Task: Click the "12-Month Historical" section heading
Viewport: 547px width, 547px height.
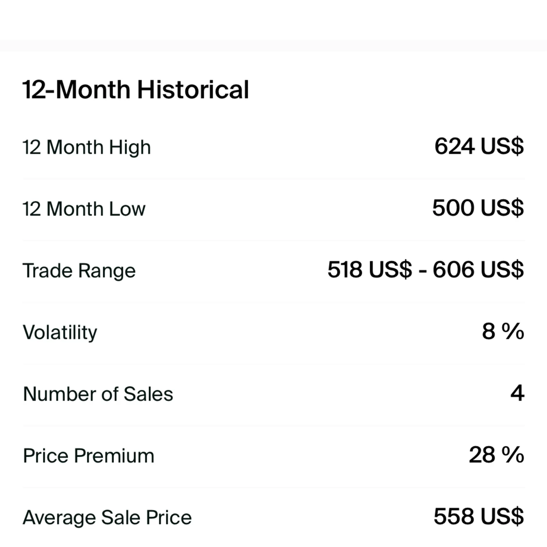Action: (x=136, y=90)
